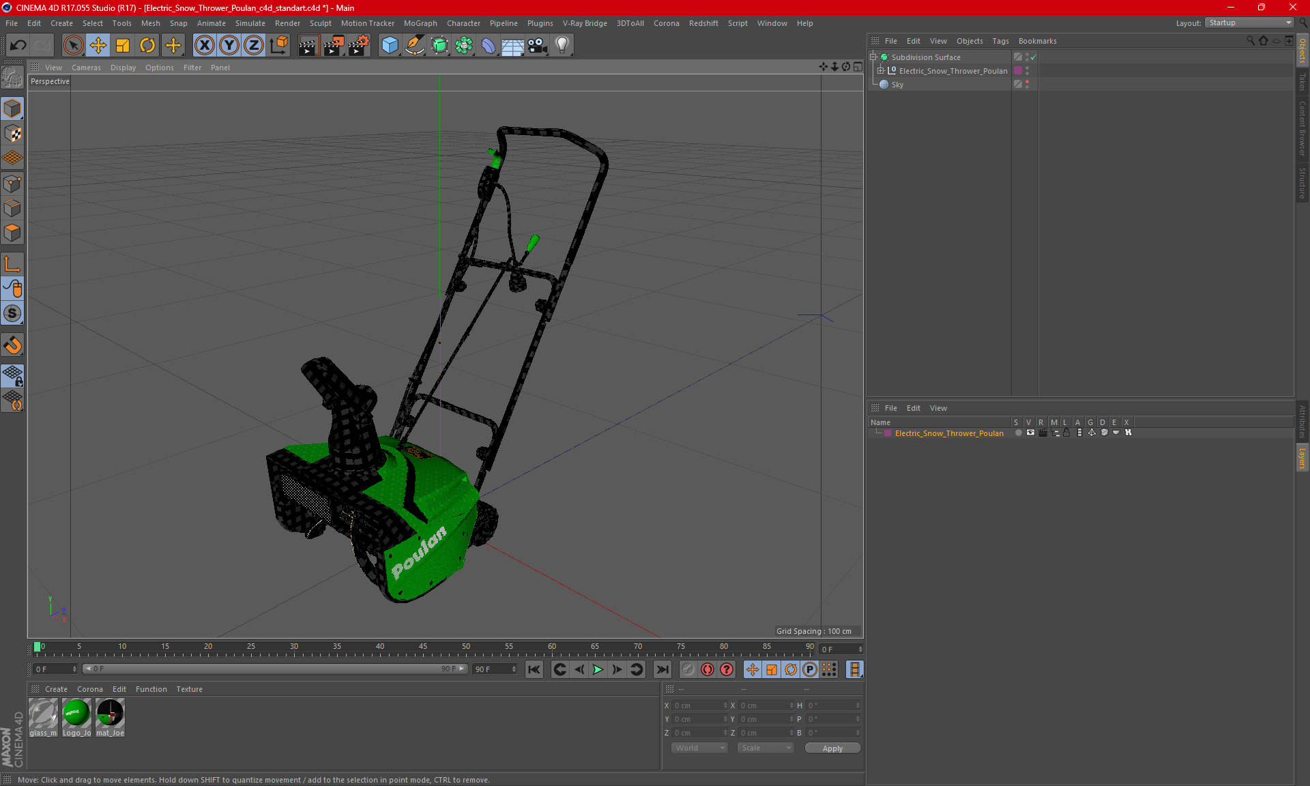Click the Apply button
The width and height of the screenshot is (1310, 786).
pos(832,748)
